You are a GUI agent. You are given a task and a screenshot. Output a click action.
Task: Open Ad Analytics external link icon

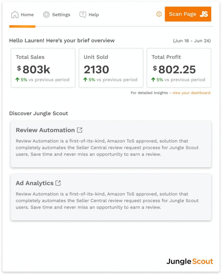coord(58,183)
